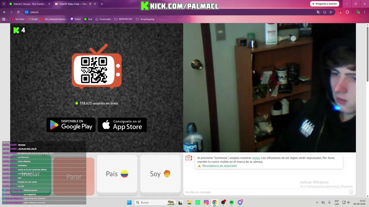Viewport: 369px width, 207px height.
Task: Open the kick bookmark
Action: point(88,19)
